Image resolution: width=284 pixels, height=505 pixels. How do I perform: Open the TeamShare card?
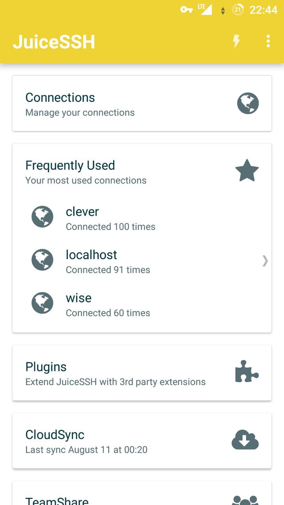click(57, 500)
